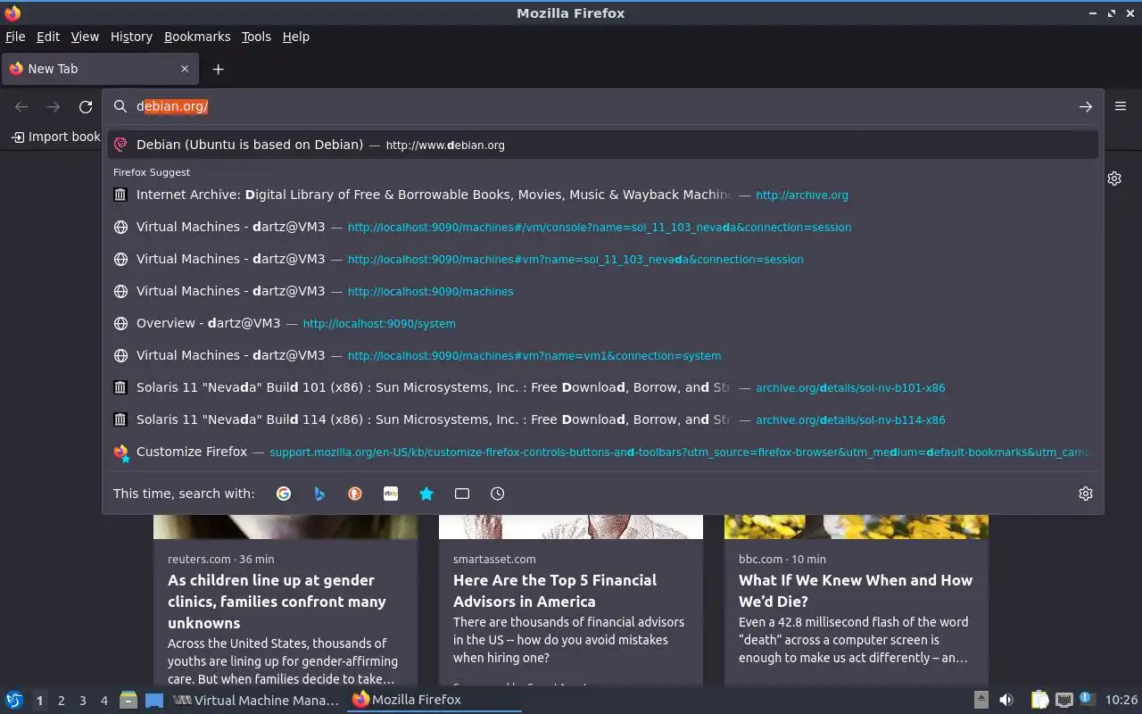The width and height of the screenshot is (1142, 714).
Task: Switch to workspace 2 in pager
Action: pyautogui.click(x=61, y=701)
